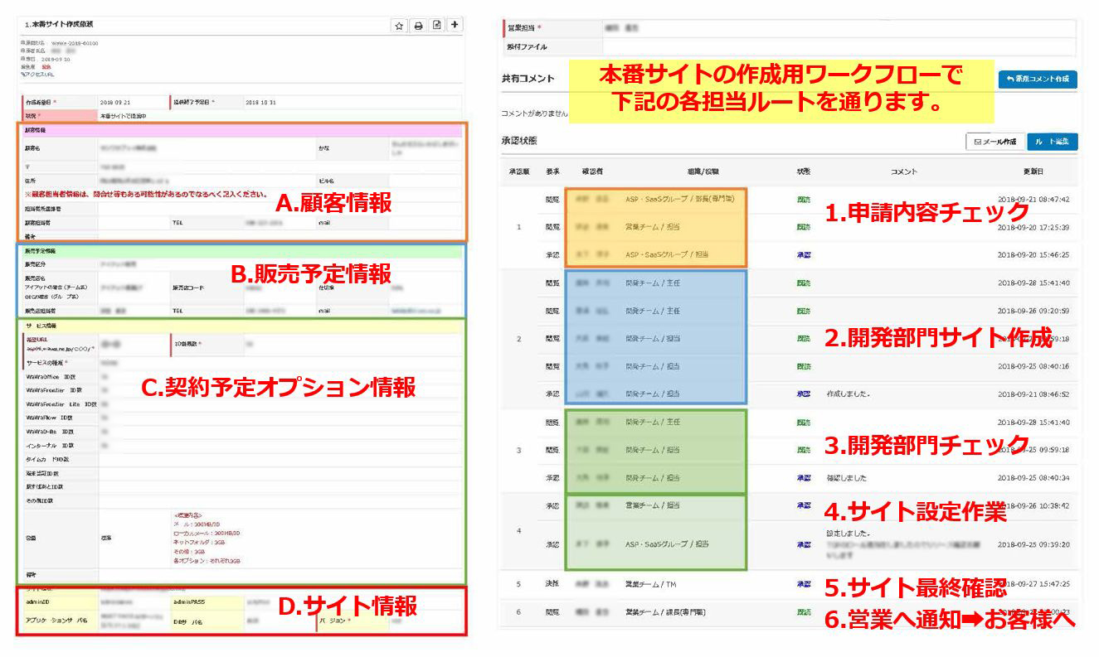Click the 確認者 column header
Screen dimensions: 1099x657
point(592,171)
